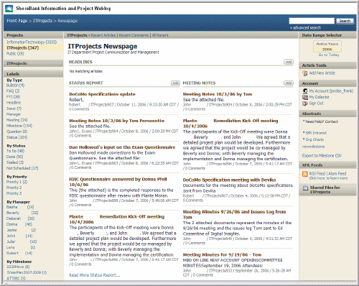This screenshot has width=359, height=286.
Task: Open My Account person icon
Action: point(305,91)
